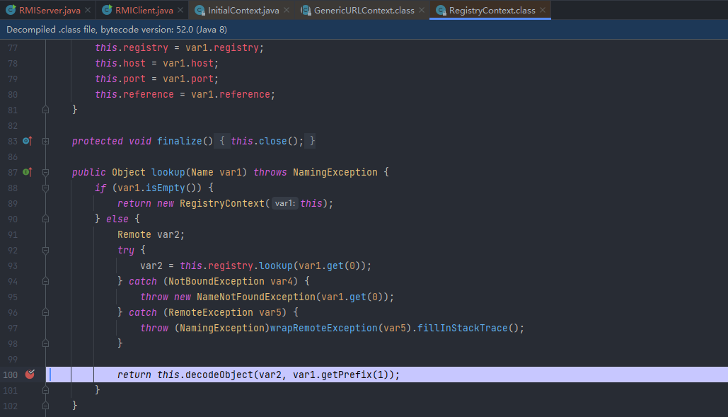Click isEmpty call on line 88
Viewport: 728px width, 417px height.
[166, 188]
